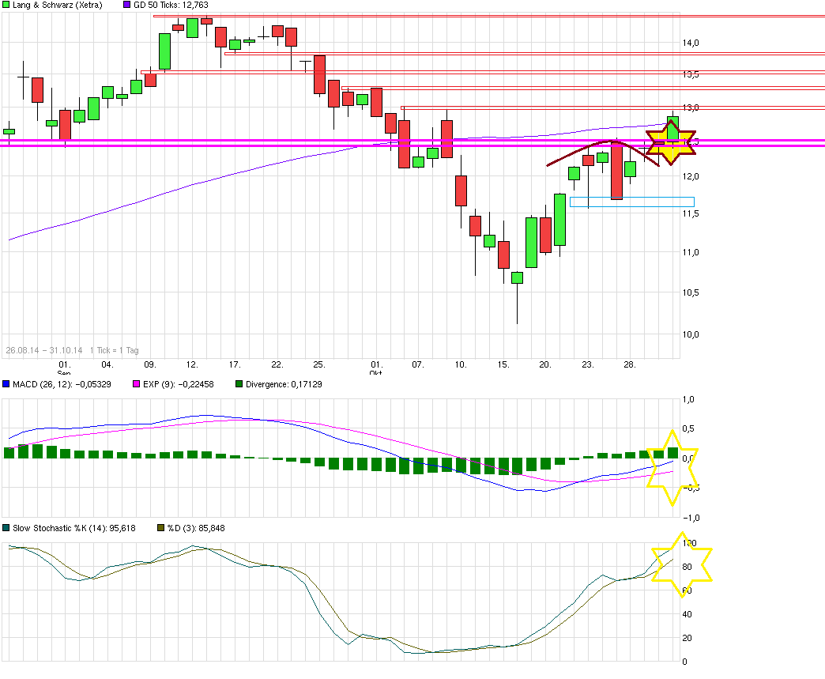This screenshot has width=825, height=679.
Task: Click the date axis label '17.'
Action: [x=235, y=364]
